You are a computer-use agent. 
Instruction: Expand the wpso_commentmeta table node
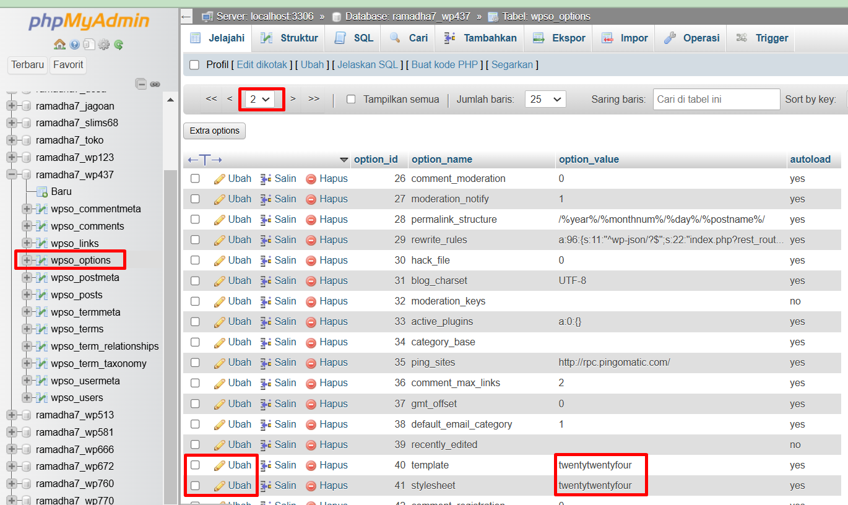click(x=27, y=209)
